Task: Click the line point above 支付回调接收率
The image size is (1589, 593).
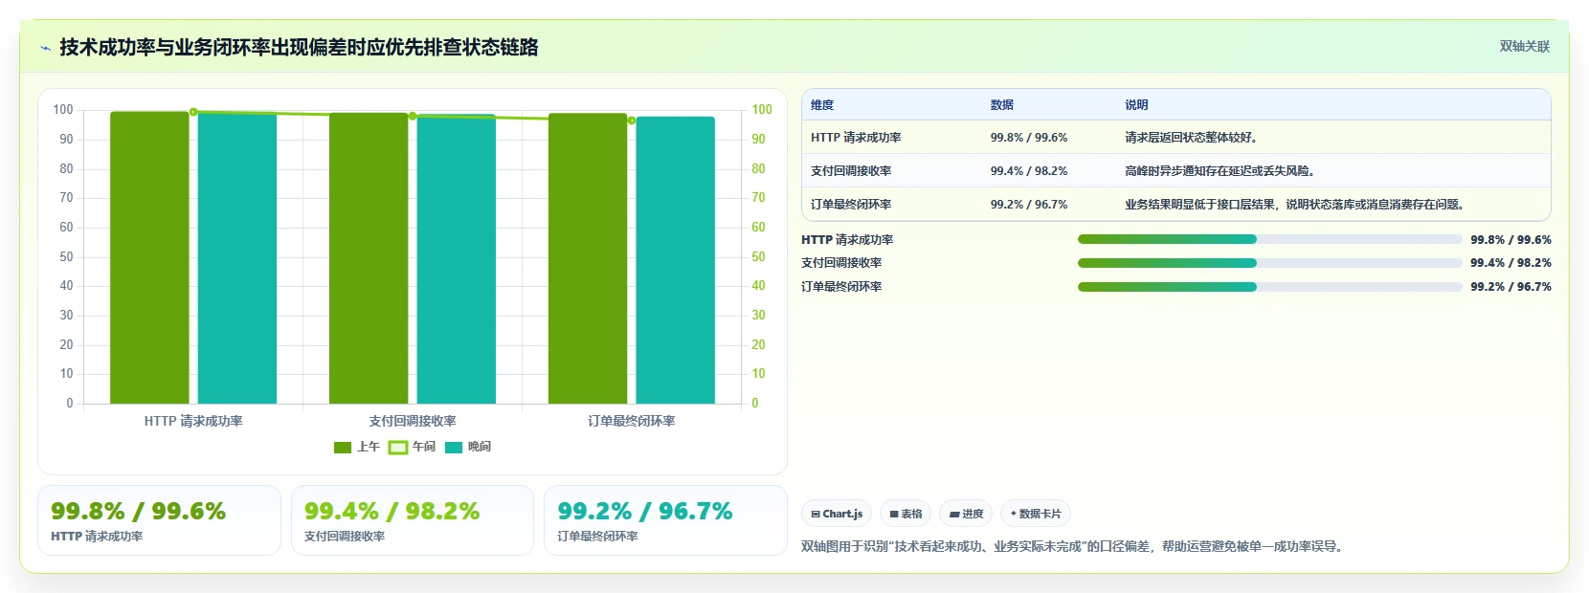Action: [413, 116]
